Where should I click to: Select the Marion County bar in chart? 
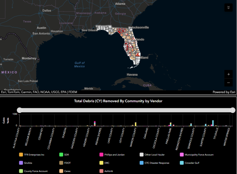point(136,124)
